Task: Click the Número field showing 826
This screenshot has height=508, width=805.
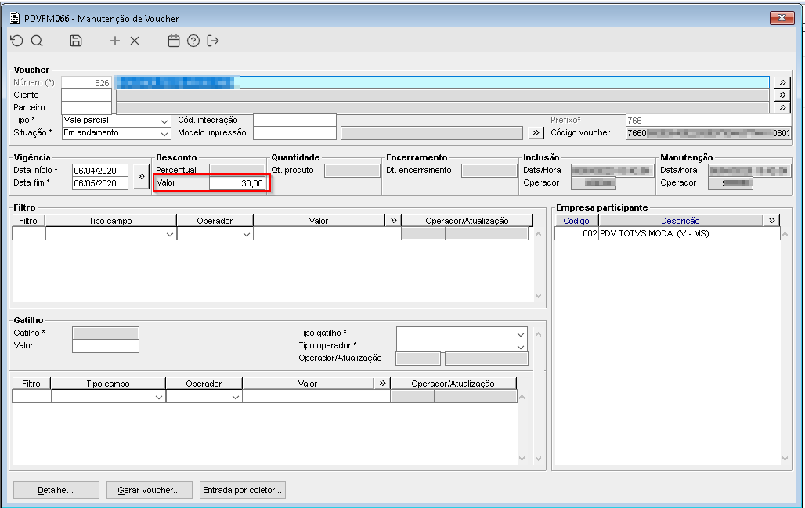Action: point(86,83)
